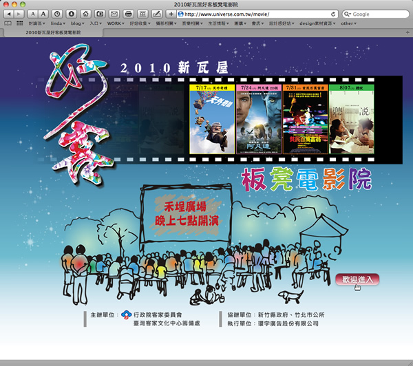The width and height of the screenshot is (413, 366).
Task: Select the 7/17 Up movie poster
Action: pyautogui.click(x=212, y=119)
